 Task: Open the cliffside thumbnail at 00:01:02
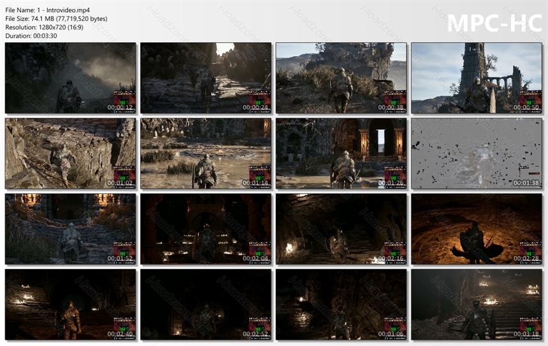[x=71, y=154]
